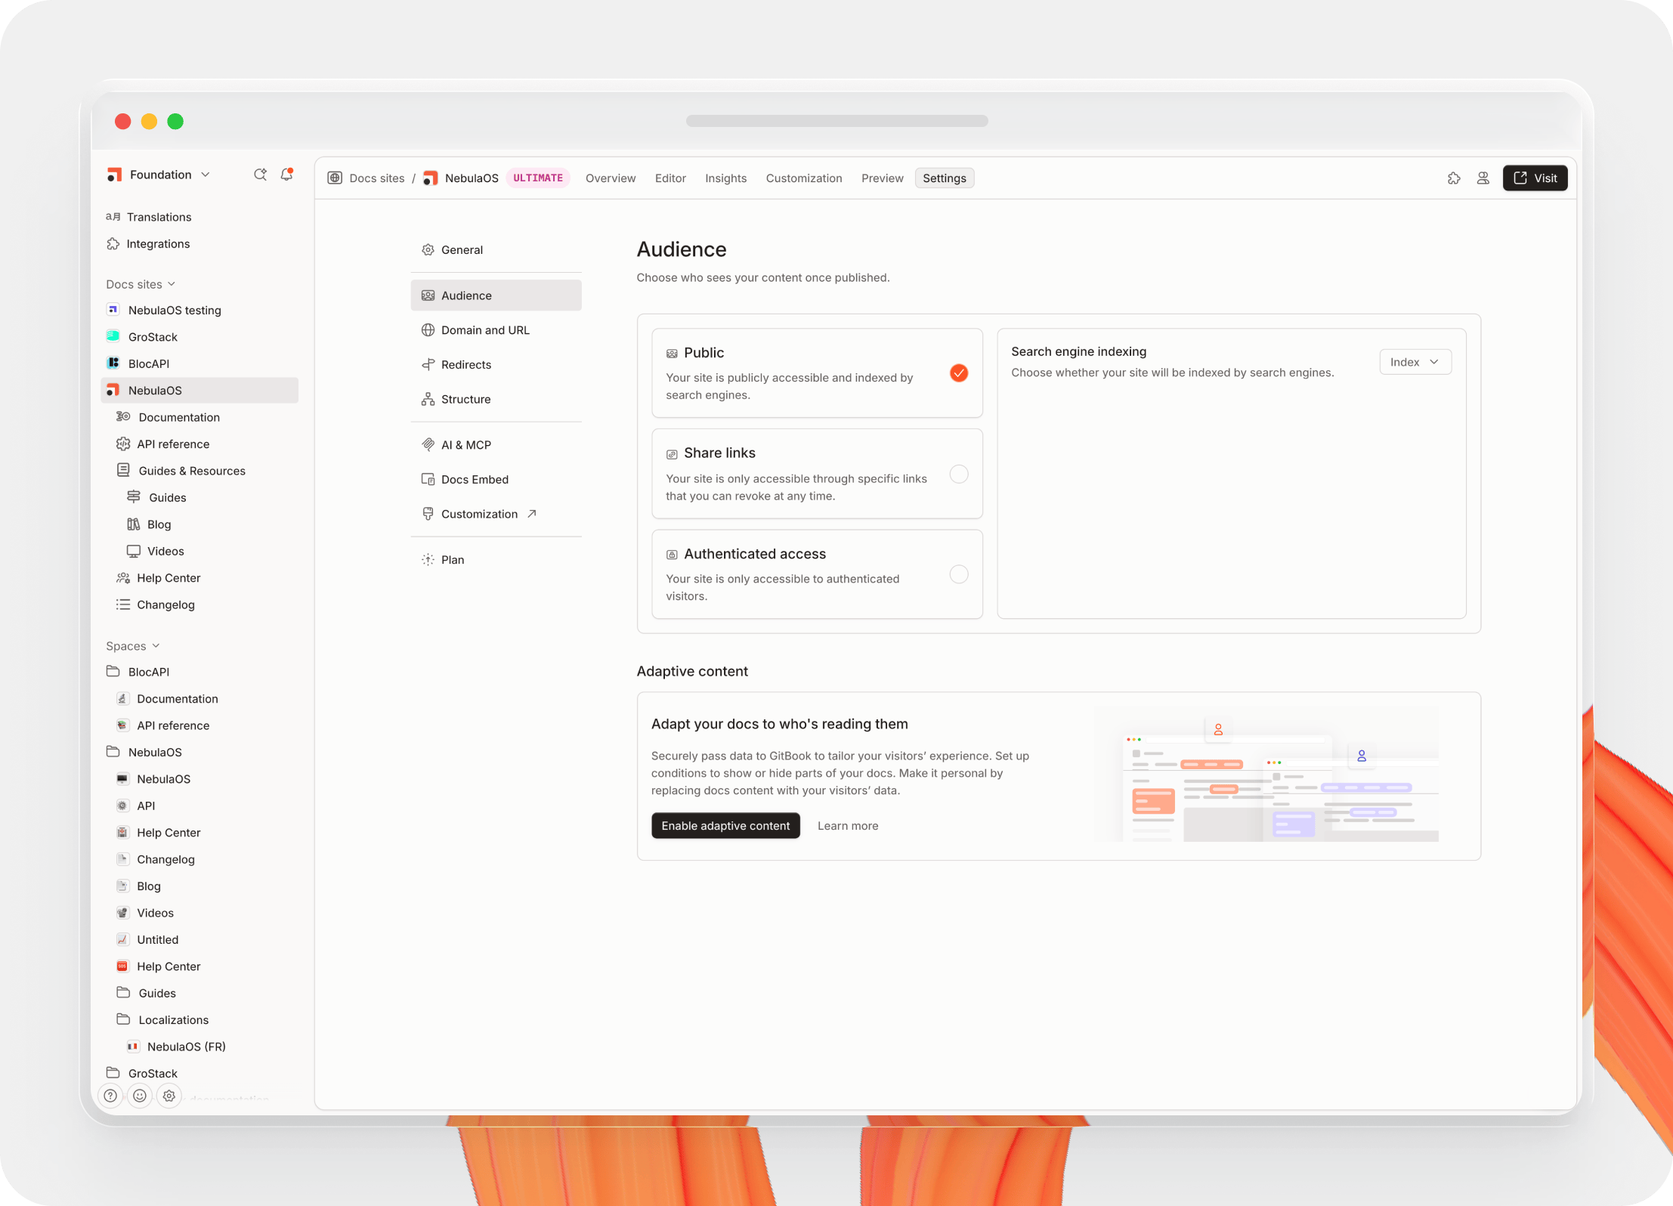Open the smiley feedback icon
Viewport: 1673px width, 1206px height.
(140, 1095)
